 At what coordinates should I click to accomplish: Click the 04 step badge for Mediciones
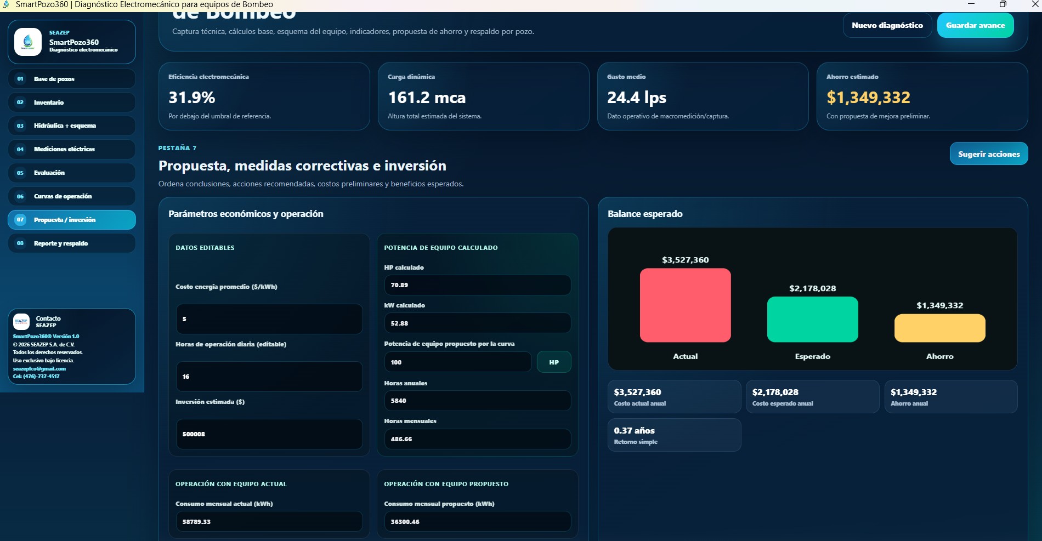coord(20,149)
